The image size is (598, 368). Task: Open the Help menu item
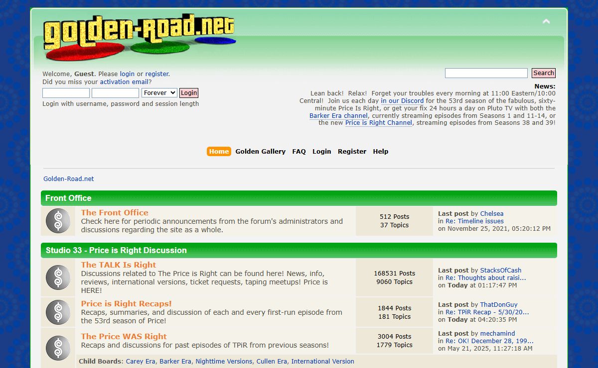381,151
